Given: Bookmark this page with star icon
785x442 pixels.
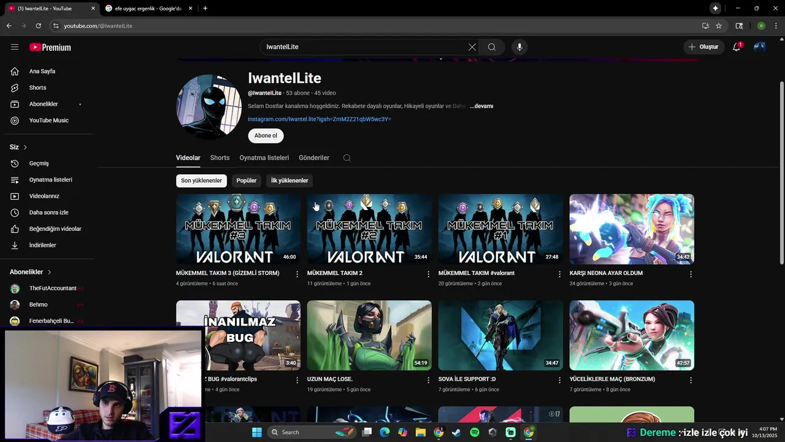Looking at the screenshot, I should pyautogui.click(x=719, y=26).
